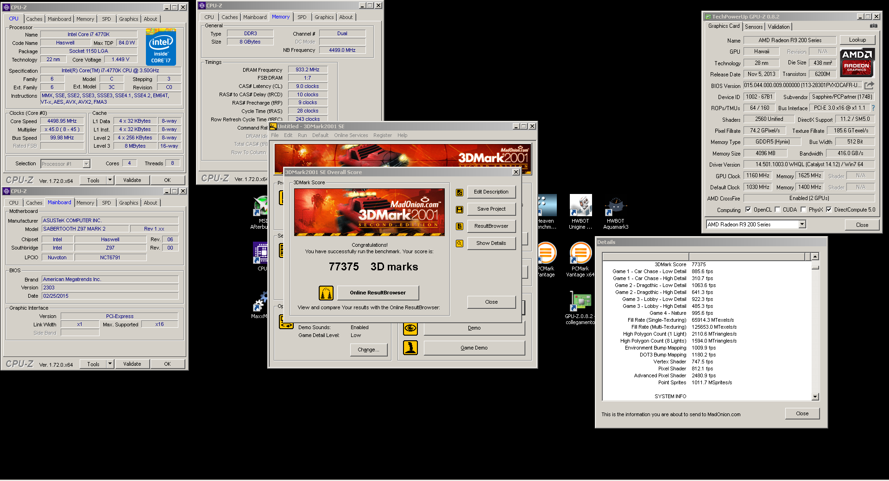Open the Online Services menu in 3DMark2001

[x=351, y=135]
